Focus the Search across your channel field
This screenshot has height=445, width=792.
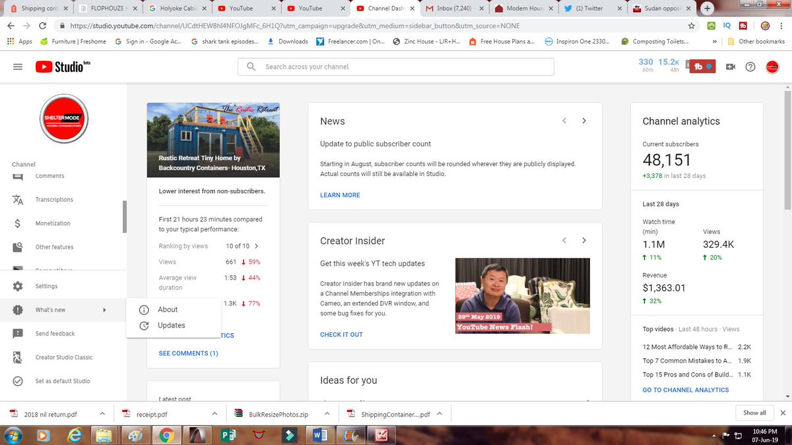[x=396, y=67]
